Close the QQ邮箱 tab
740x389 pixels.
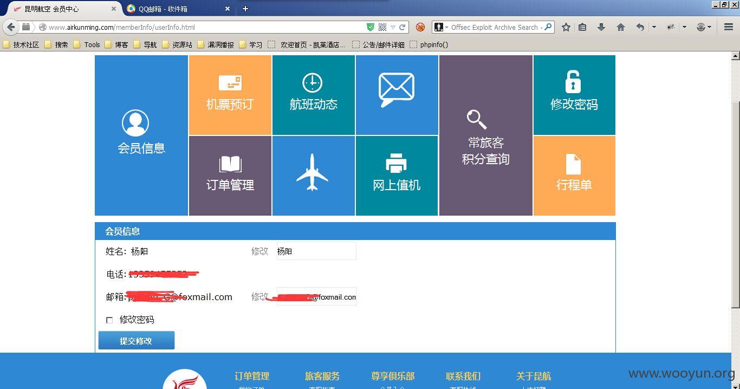click(x=228, y=9)
